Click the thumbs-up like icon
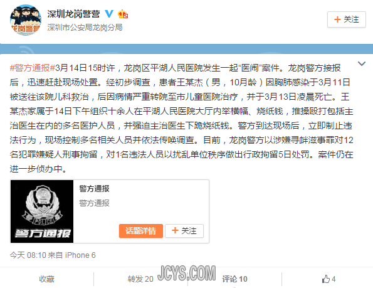The image size is (373, 288). click(325, 279)
